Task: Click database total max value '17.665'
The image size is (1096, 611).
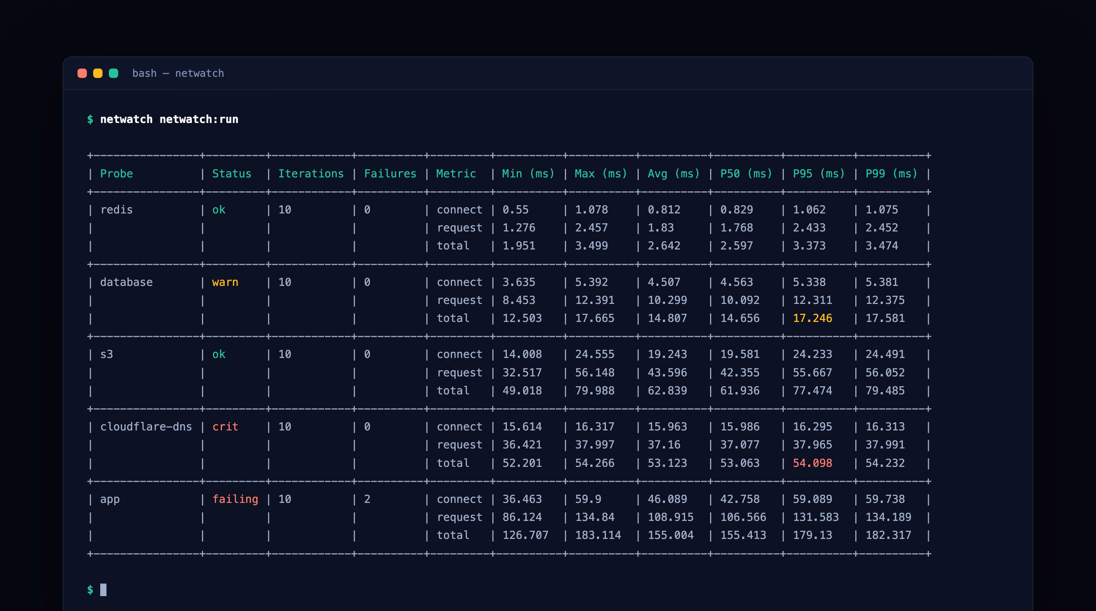Action: pyautogui.click(x=595, y=318)
